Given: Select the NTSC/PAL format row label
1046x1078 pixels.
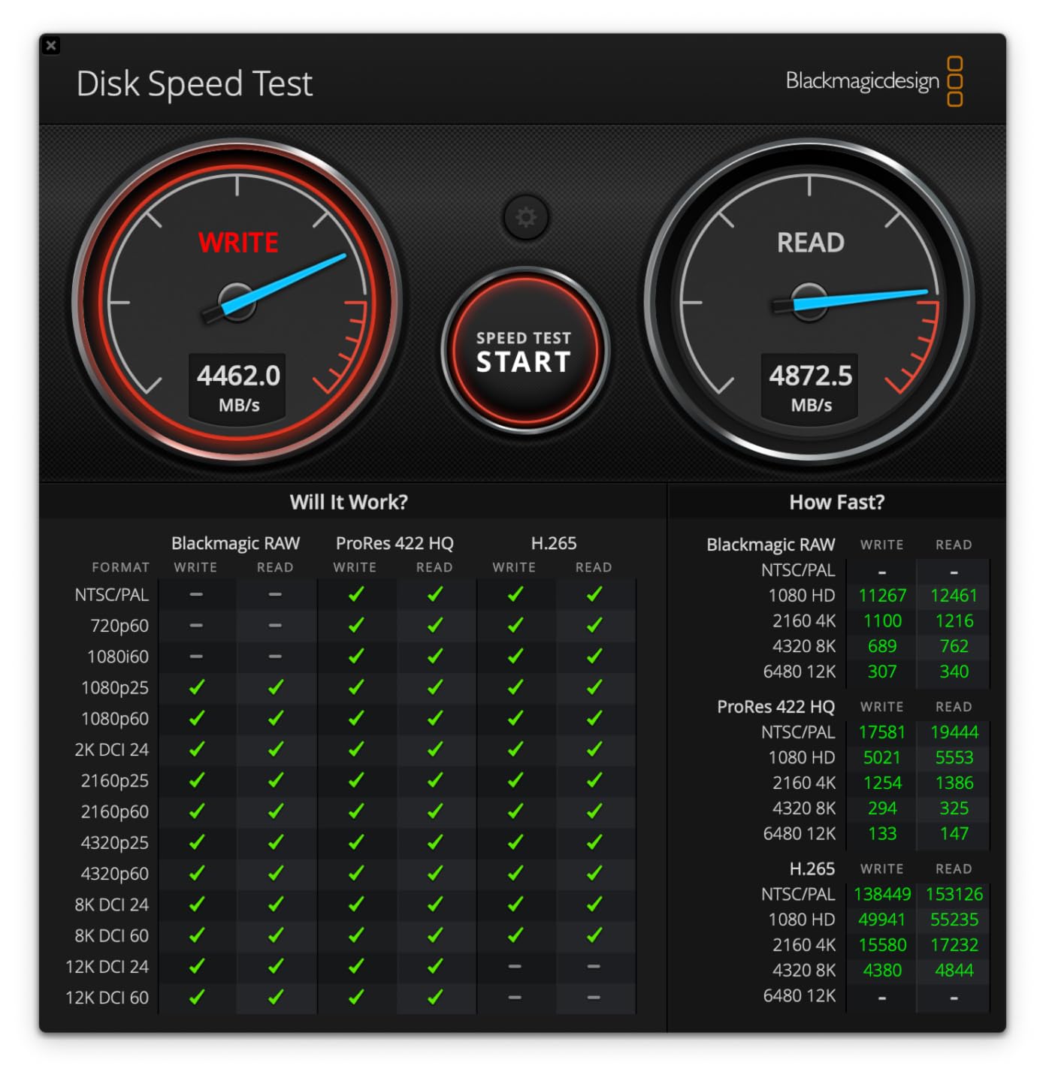Looking at the screenshot, I should click(x=112, y=594).
